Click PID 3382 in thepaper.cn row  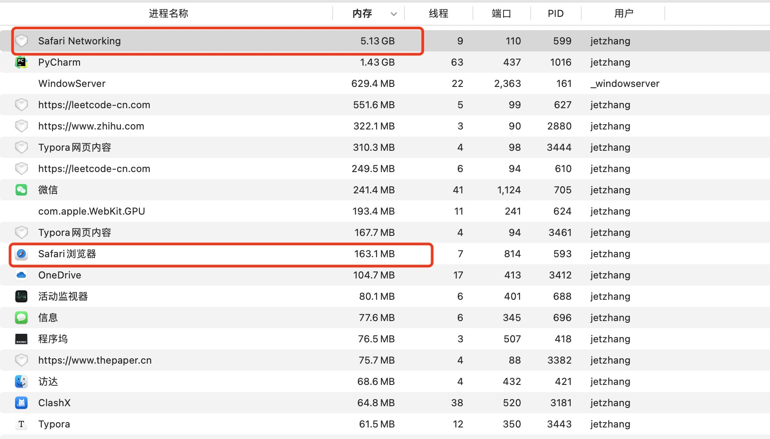click(560, 360)
